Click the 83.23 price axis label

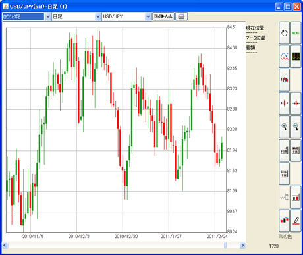[232, 88]
